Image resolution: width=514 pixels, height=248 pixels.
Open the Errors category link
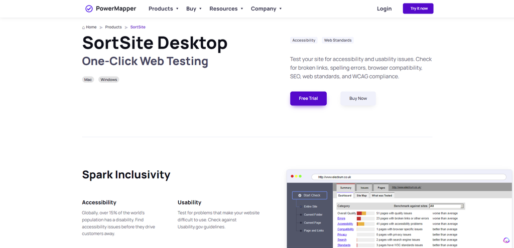(x=341, y=218)
